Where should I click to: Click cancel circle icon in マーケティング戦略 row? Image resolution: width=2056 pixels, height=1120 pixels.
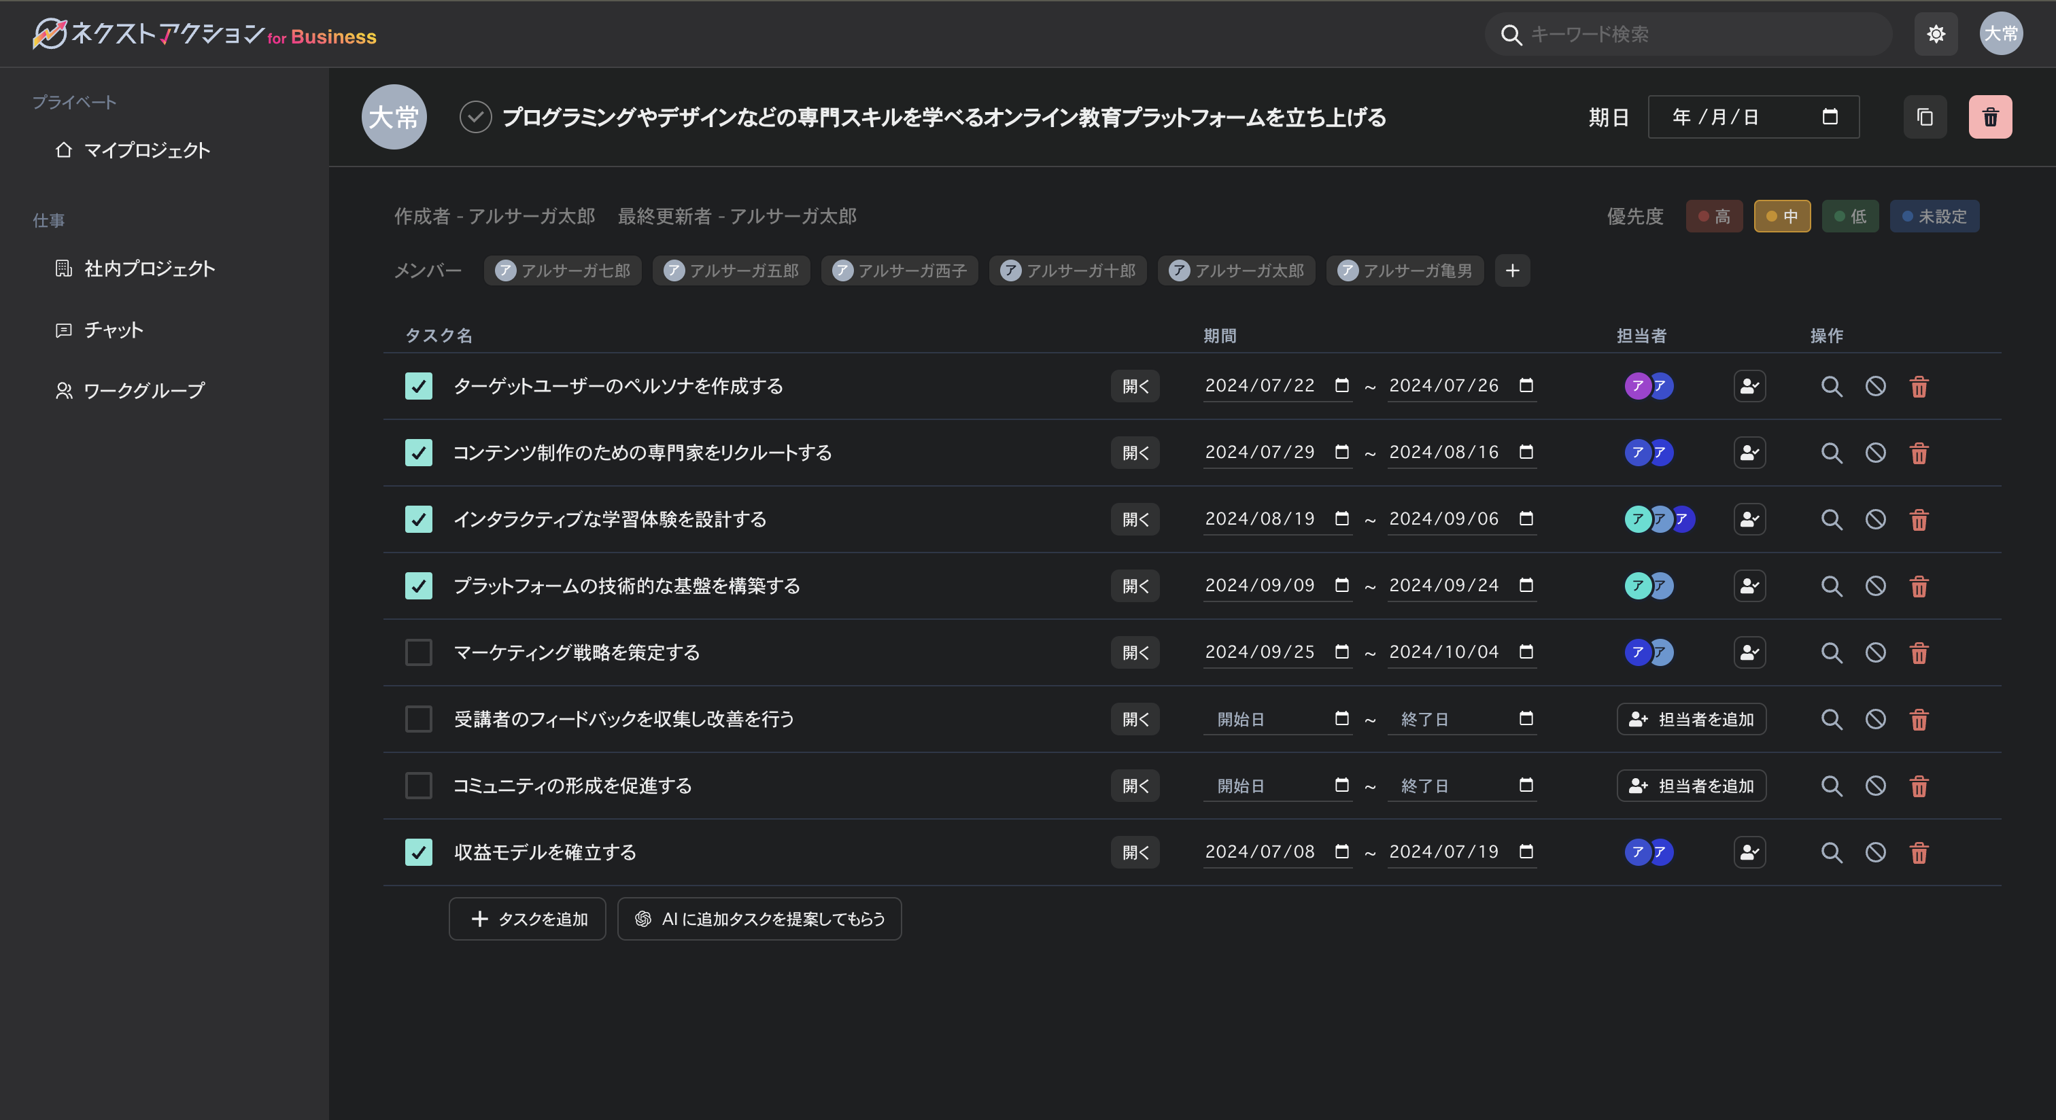coord(1875,653)
